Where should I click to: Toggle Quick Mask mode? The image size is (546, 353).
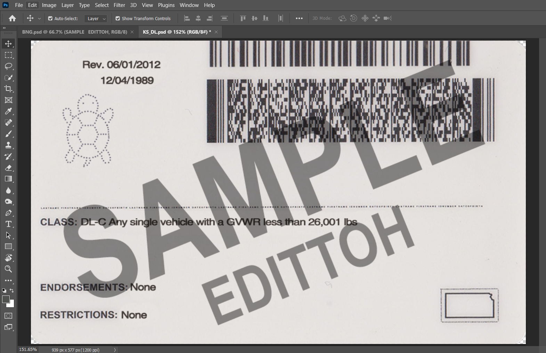point(8,316)
